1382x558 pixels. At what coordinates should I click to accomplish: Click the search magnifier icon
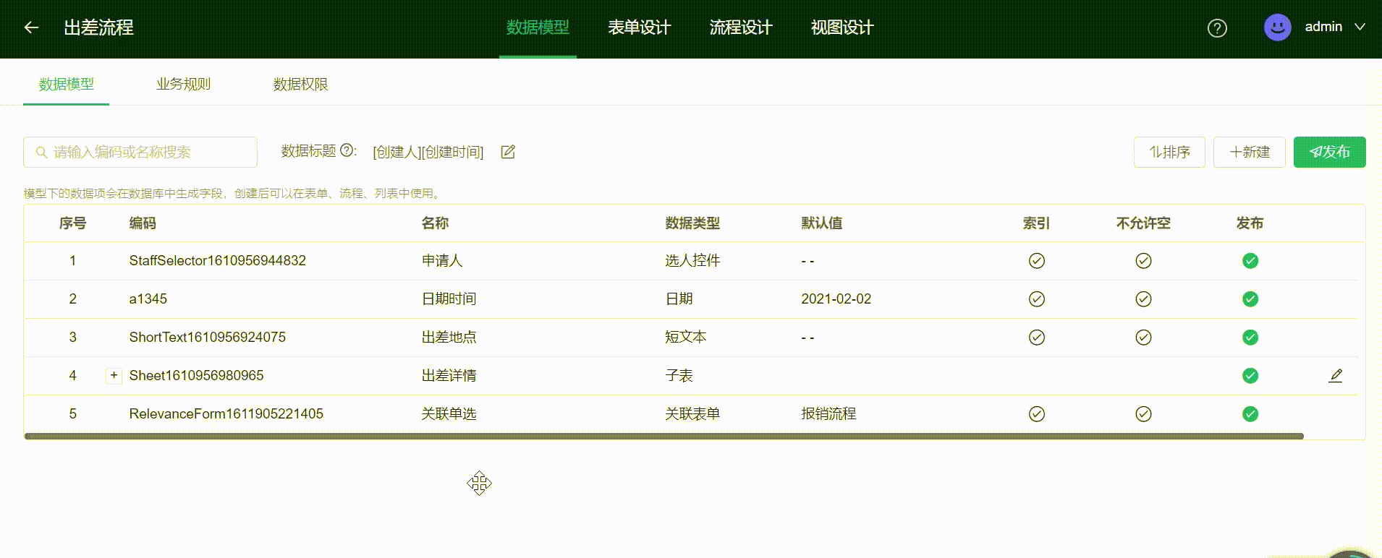click(42, 153)
